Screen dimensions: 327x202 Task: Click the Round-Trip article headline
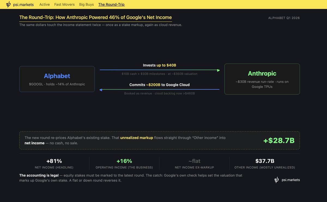[x=96, y=17]
